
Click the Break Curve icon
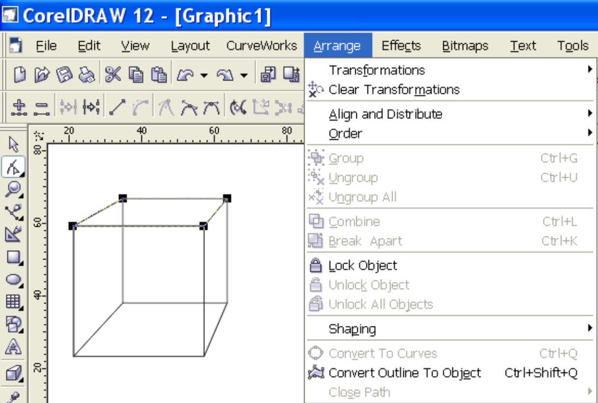click(x=91, y=107)
